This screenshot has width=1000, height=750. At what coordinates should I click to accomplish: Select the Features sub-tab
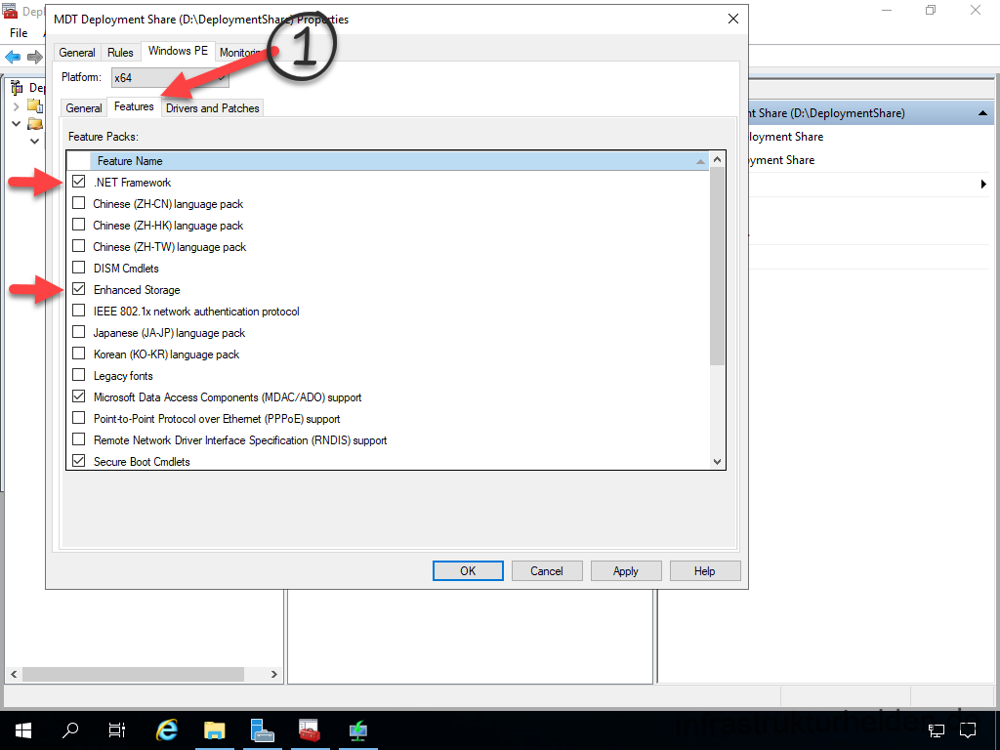(x=134, y=106)
